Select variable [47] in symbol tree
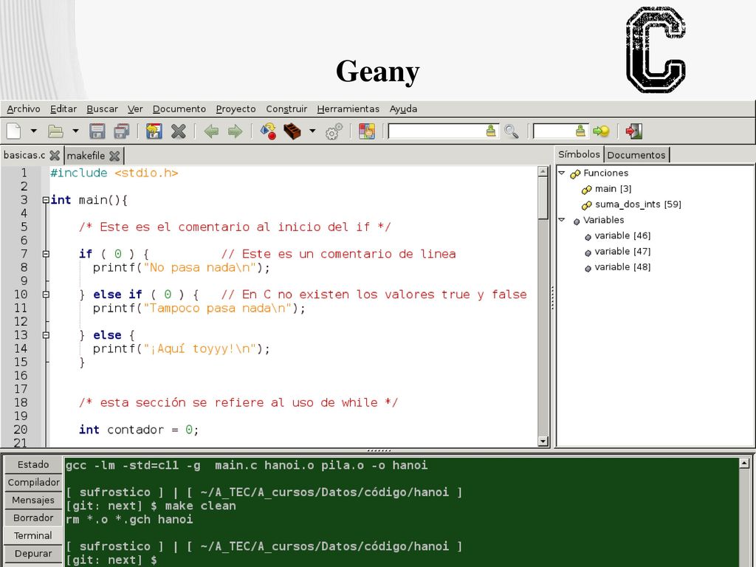This screenshot has width=756, height=567. pos(622,251)
